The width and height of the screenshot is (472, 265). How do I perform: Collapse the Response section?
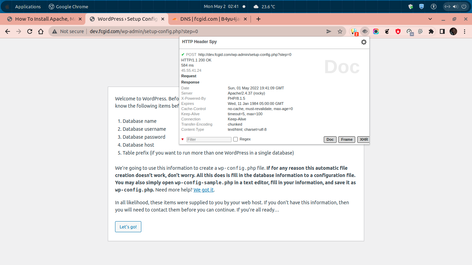point(190,82)
